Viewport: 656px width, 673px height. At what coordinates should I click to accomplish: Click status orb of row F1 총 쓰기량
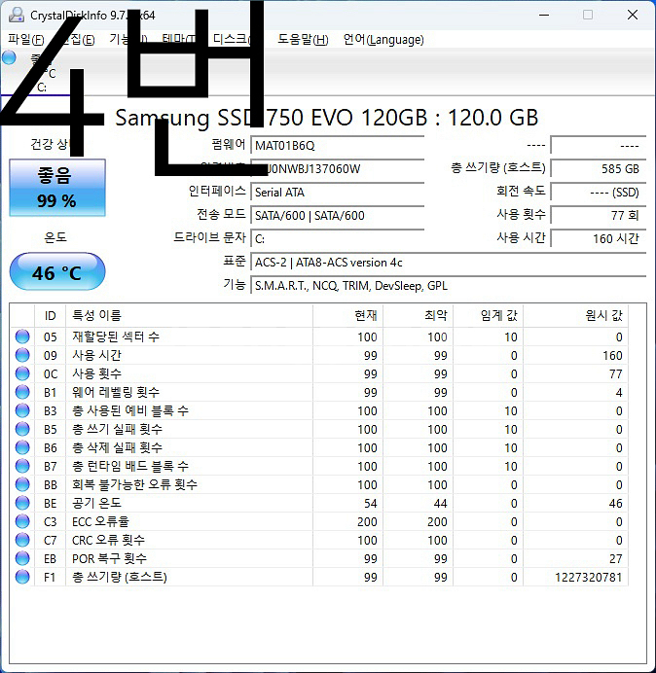22,577
